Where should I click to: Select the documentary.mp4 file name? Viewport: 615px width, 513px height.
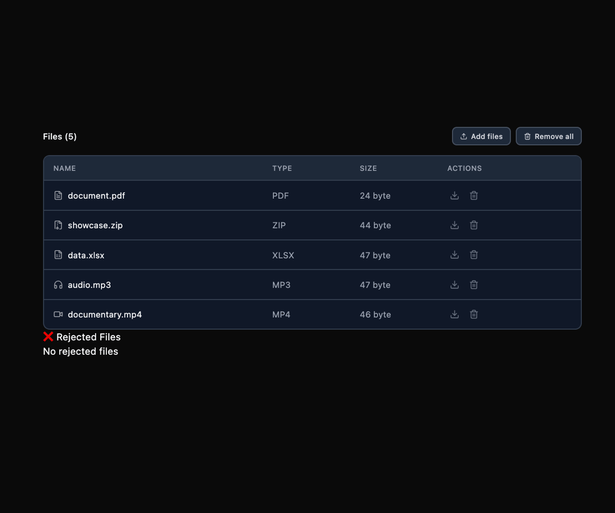point(105,314)
